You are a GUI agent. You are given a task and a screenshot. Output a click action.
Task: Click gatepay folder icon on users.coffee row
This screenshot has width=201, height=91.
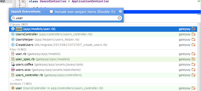click(x=194, y=65)
